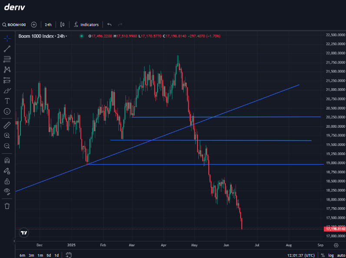The height and width of the screenshot is (258, 346).
Task: Open chart settings gear at axis corner
Action: click(x=336, y=245)
